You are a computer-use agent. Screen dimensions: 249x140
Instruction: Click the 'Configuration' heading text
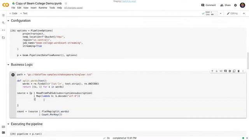[21, 21]
